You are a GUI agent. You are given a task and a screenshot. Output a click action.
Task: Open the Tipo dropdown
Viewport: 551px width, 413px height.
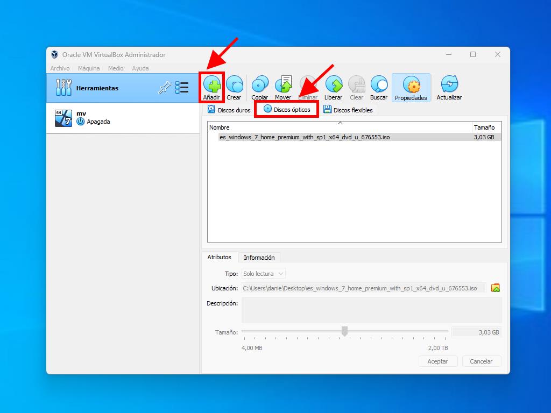[x=263, y=274]
